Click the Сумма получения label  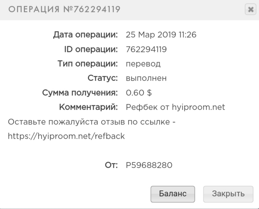click(x=81, y=93)
